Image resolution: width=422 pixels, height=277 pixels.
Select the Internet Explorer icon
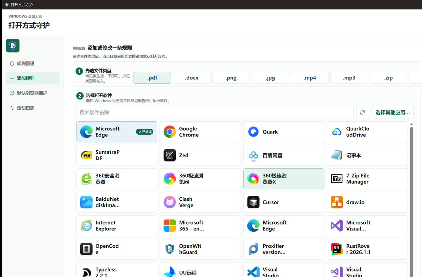[x=86, y=226]
